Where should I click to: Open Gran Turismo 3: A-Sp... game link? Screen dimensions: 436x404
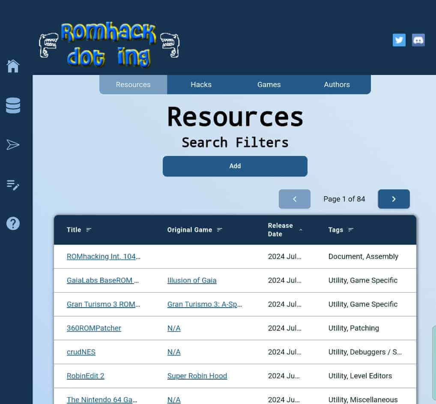click(x=205, y=304)
